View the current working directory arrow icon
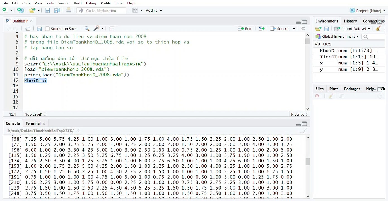Viewport: 388px width, 201px height. [x=78, y=131]
